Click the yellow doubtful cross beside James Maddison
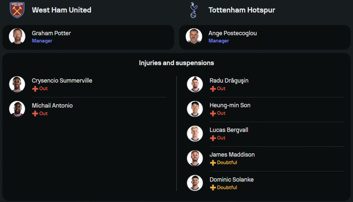This screenshot has height=202, width=353. tap(213, 163)
